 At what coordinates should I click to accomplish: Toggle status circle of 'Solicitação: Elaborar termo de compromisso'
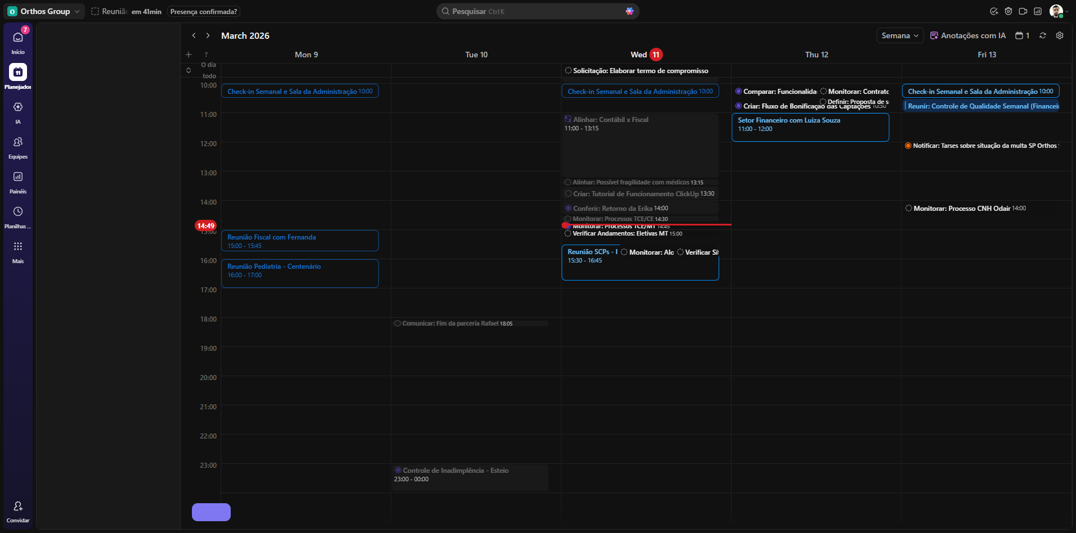tap(568, 71)
